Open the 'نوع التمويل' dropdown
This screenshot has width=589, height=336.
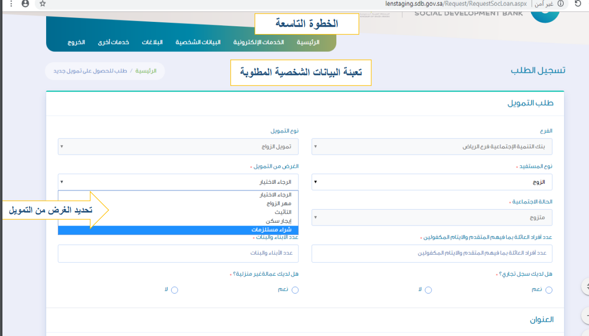[178, 146]
